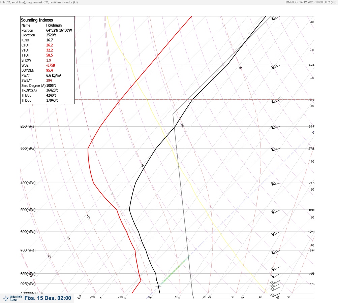Select the PWAT value 6.6 kg/m²
This screenshot has height=303, width=338.
54,75
